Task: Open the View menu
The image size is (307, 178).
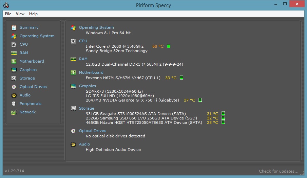Action: pyautogui.click(x=20, y=14)
